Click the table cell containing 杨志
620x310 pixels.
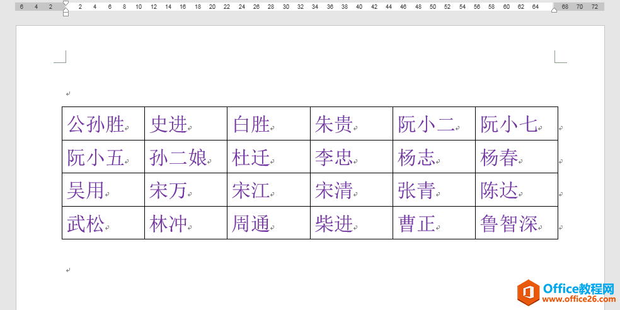434,157
